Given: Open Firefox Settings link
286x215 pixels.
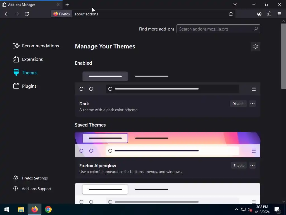Looking at the screenshot, I should point(31,178).
